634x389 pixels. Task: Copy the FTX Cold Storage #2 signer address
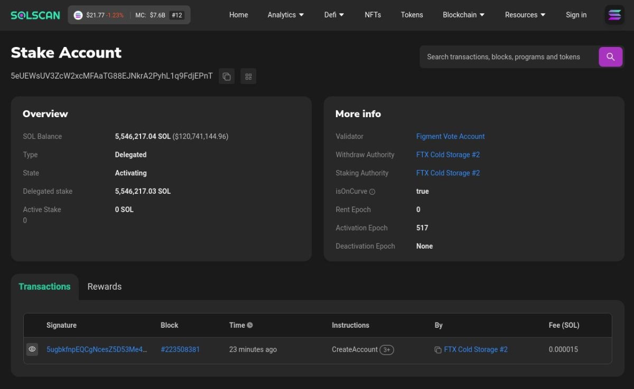tap(438, 350)
